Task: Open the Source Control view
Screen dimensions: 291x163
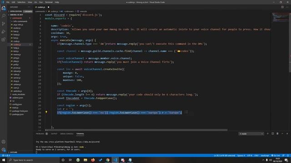Action: (4, 24)
